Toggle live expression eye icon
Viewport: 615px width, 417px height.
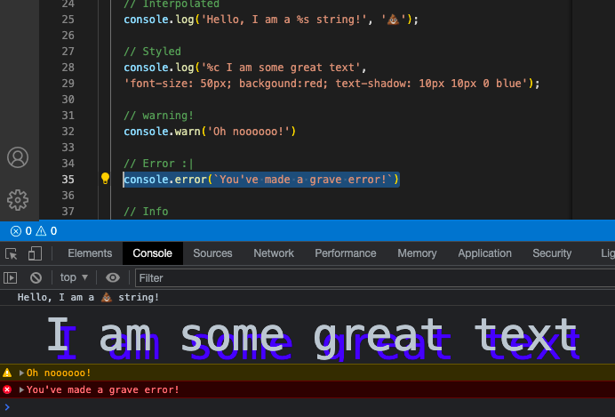[113, 277]
